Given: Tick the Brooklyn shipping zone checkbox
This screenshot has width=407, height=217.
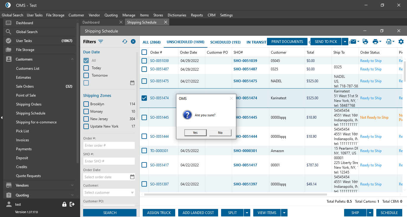Looking at the screenshot, I should (x=86, y=104).
